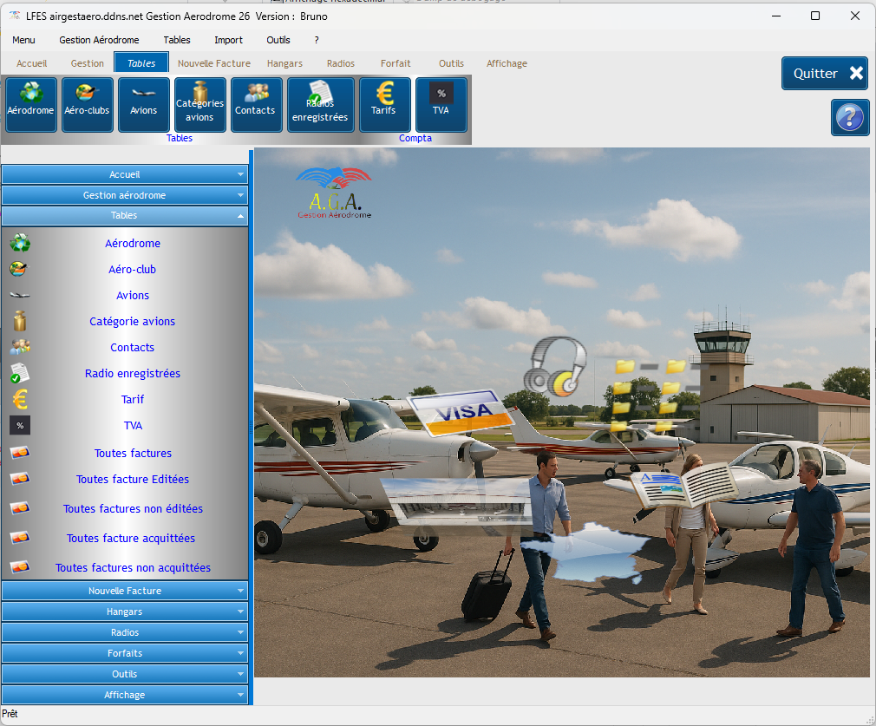Open the Import menu

[x=228, y=40]
